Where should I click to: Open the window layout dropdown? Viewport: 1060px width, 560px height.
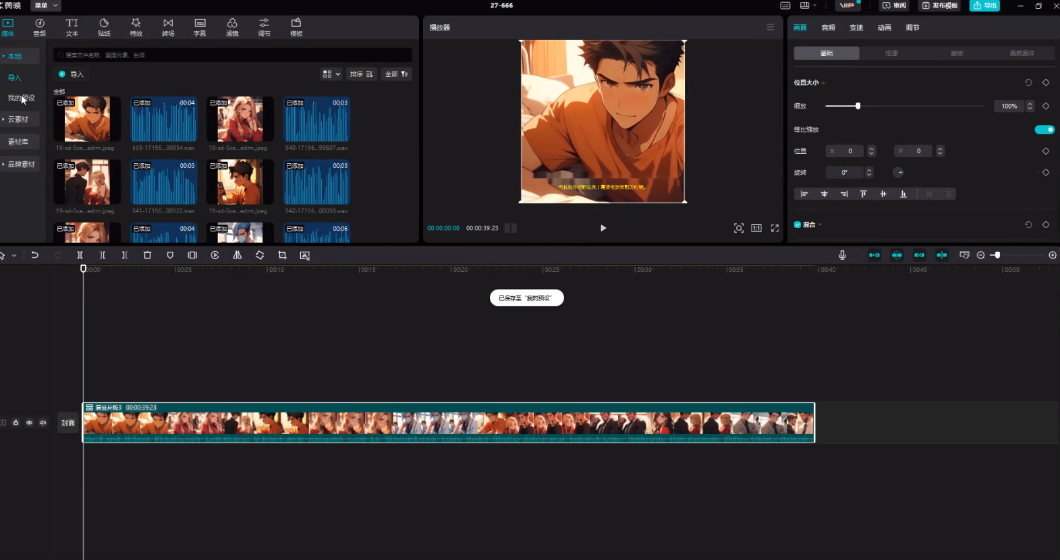click(x=808, y=5)
